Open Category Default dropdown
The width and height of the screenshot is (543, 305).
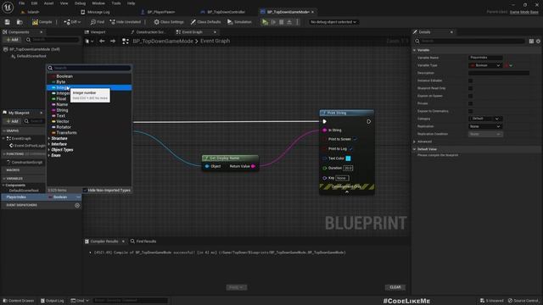[x=485, y=119]
